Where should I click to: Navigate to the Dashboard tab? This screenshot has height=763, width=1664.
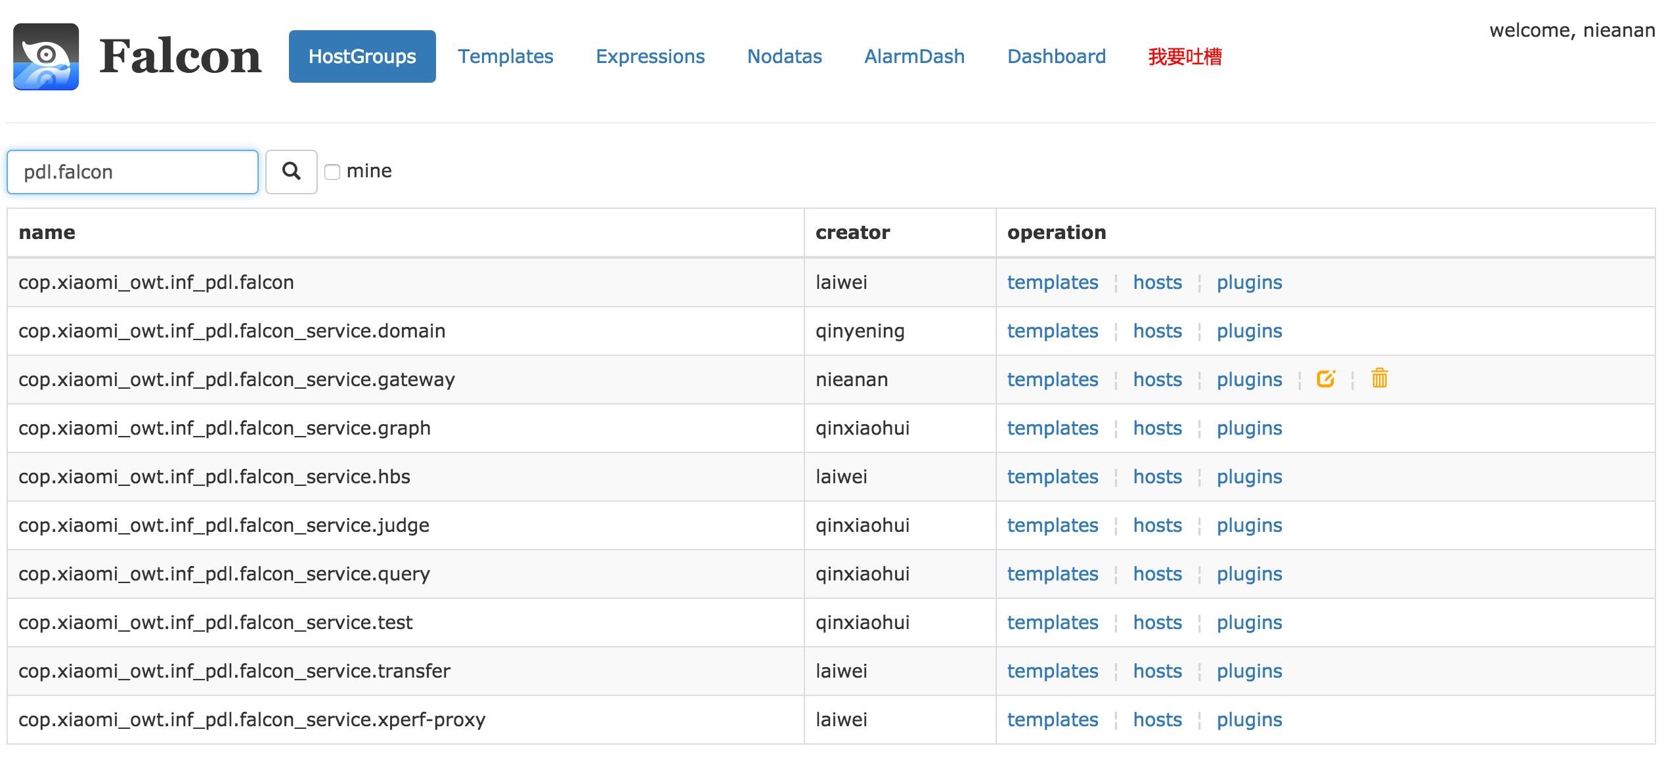[x=1056, y=56]
